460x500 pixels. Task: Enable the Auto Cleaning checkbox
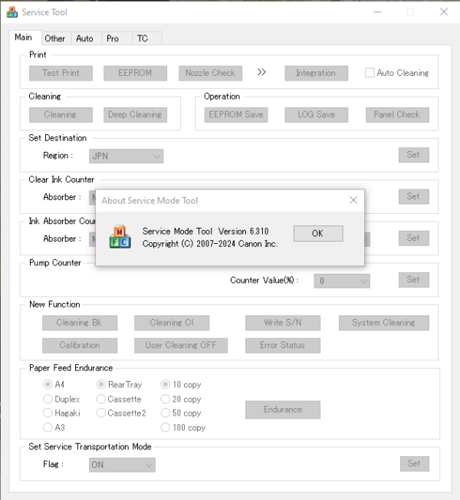[x=370, y=73]
